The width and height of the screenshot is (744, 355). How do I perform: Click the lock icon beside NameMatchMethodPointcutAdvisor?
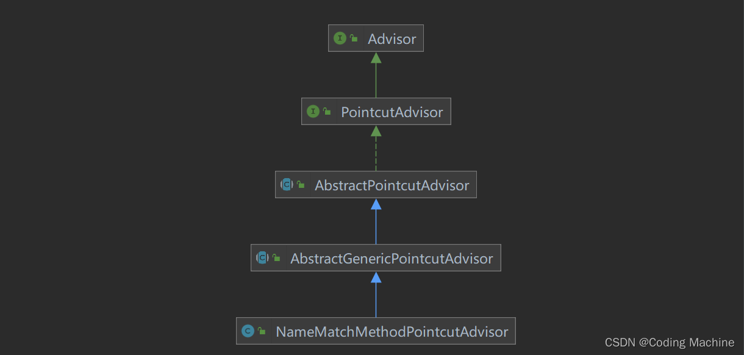click(x=262, y=331)
